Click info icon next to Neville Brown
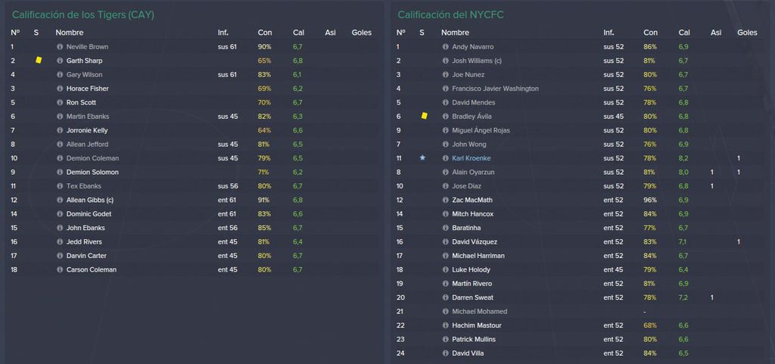Image resolution: width=775 pixels, height=364 pixels. (60, 47)
